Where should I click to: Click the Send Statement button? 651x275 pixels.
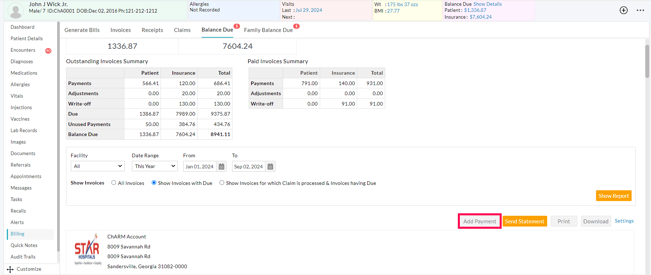(x=524, y=222)
